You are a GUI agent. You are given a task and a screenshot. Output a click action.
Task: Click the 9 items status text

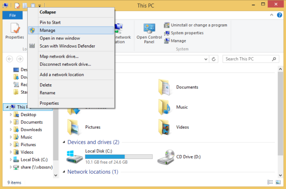tap(14, 182)
